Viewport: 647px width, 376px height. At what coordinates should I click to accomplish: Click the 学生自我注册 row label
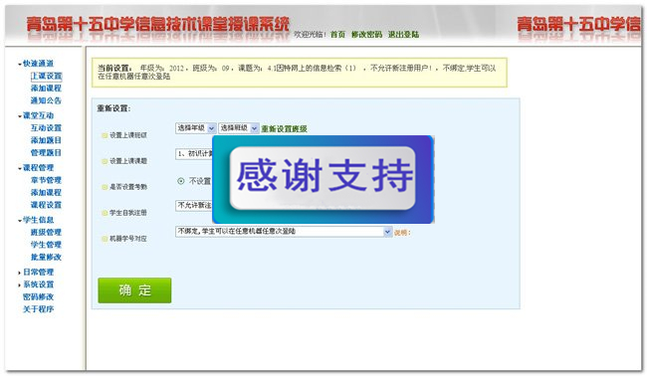(x=128, y=213)
